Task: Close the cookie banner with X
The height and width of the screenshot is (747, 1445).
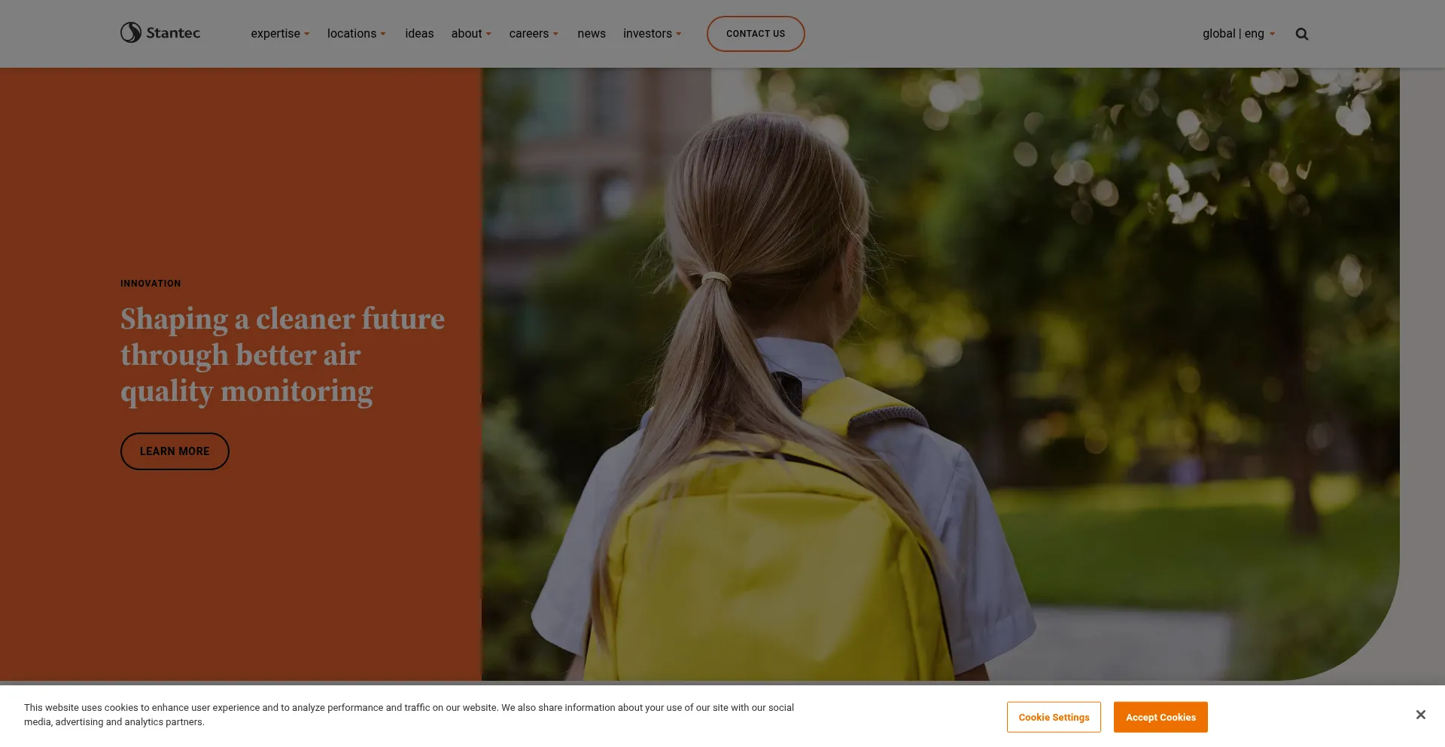Action: coord(1420,715)
